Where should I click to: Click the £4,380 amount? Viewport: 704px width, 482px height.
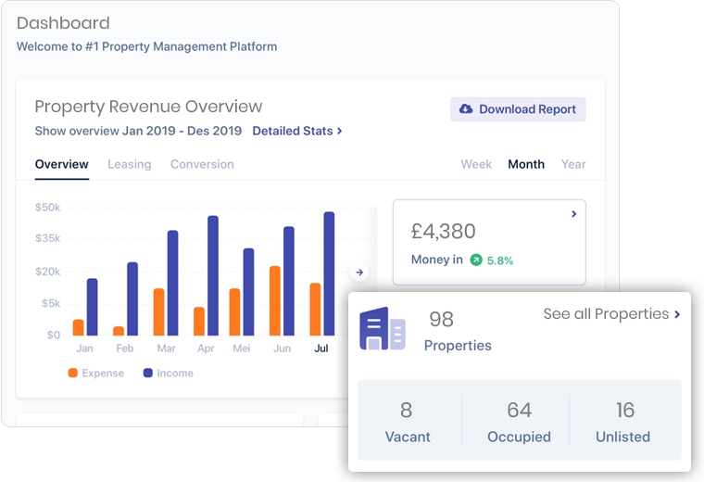tap(443, 232)
